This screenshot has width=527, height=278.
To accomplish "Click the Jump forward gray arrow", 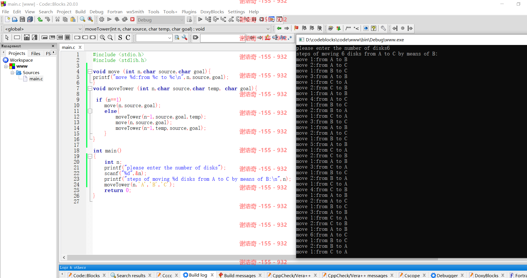I will point(287,28).
